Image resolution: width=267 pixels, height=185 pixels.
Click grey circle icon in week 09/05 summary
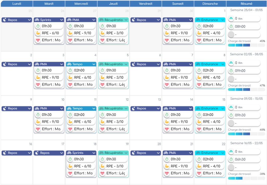pyautogui.click(x=231, y=123)
